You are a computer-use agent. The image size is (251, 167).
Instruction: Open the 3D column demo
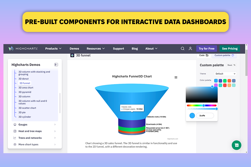click(x=24, y=97)
